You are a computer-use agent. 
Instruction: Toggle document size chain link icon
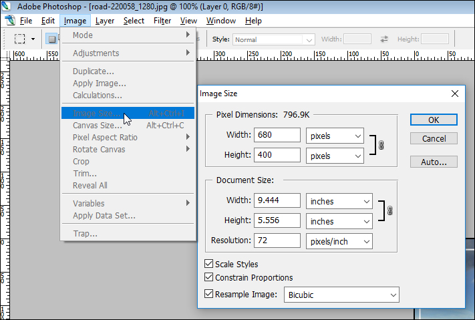click(x=390, y=210)
